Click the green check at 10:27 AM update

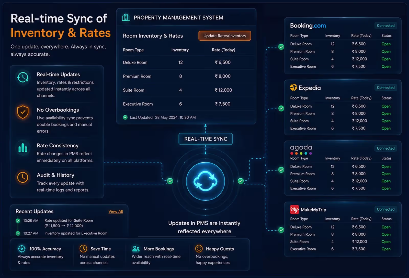click(18, 233)
